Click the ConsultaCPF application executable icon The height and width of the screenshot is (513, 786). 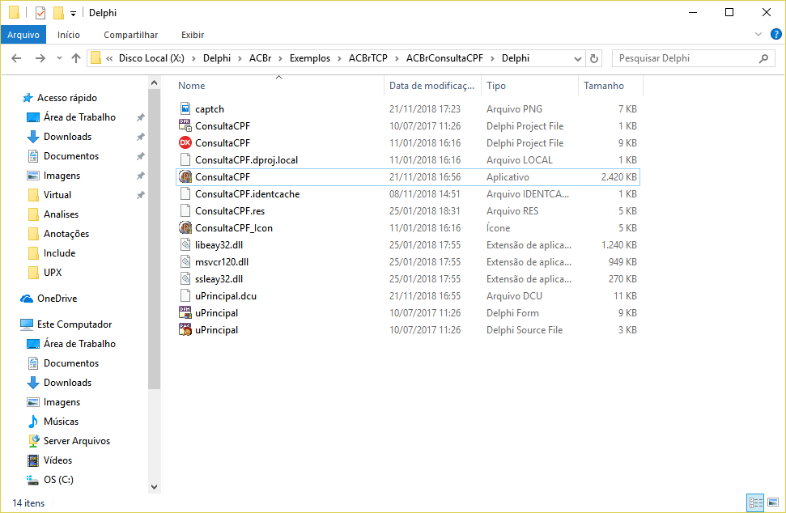[x=185, y=177]
